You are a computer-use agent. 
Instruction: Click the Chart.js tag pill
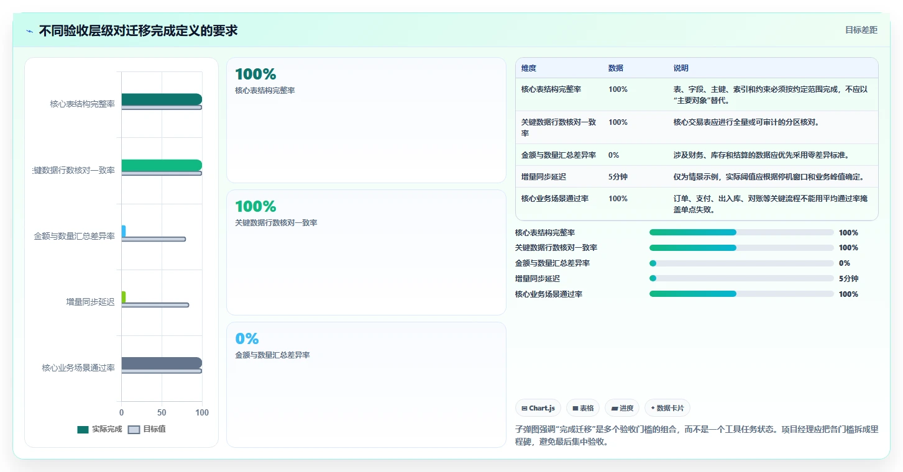(x=538, y=408)
